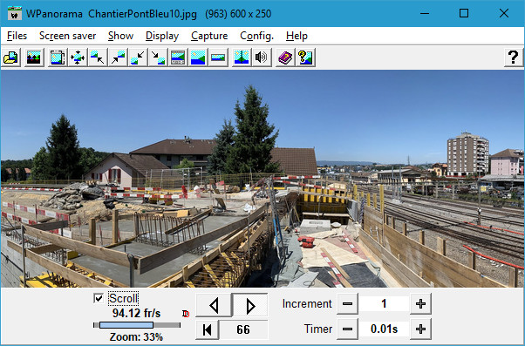The image size is (525, 346).
Task: Click the open panorama file icon
Action: click(11, 58)
